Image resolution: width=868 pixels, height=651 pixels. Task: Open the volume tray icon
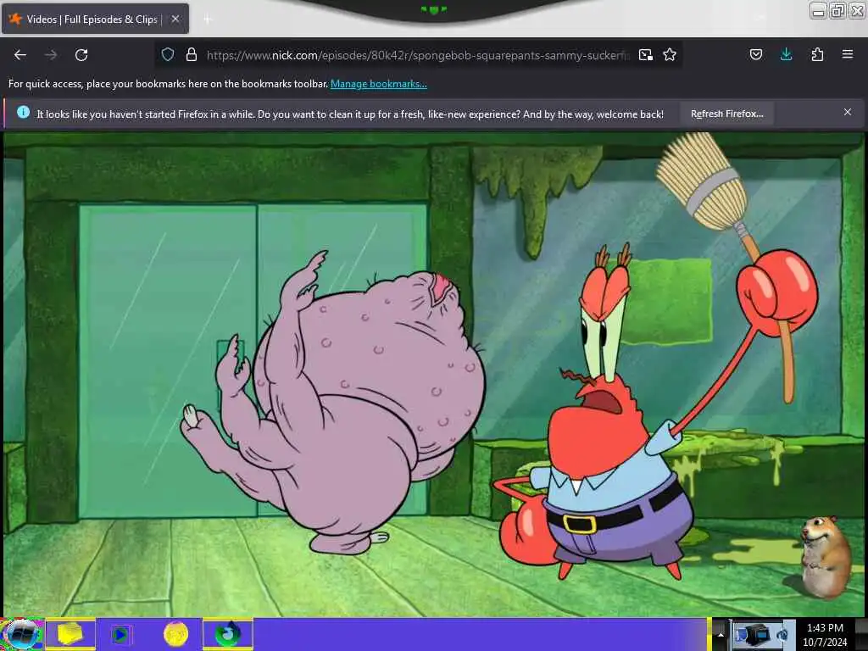click(782, 635)
